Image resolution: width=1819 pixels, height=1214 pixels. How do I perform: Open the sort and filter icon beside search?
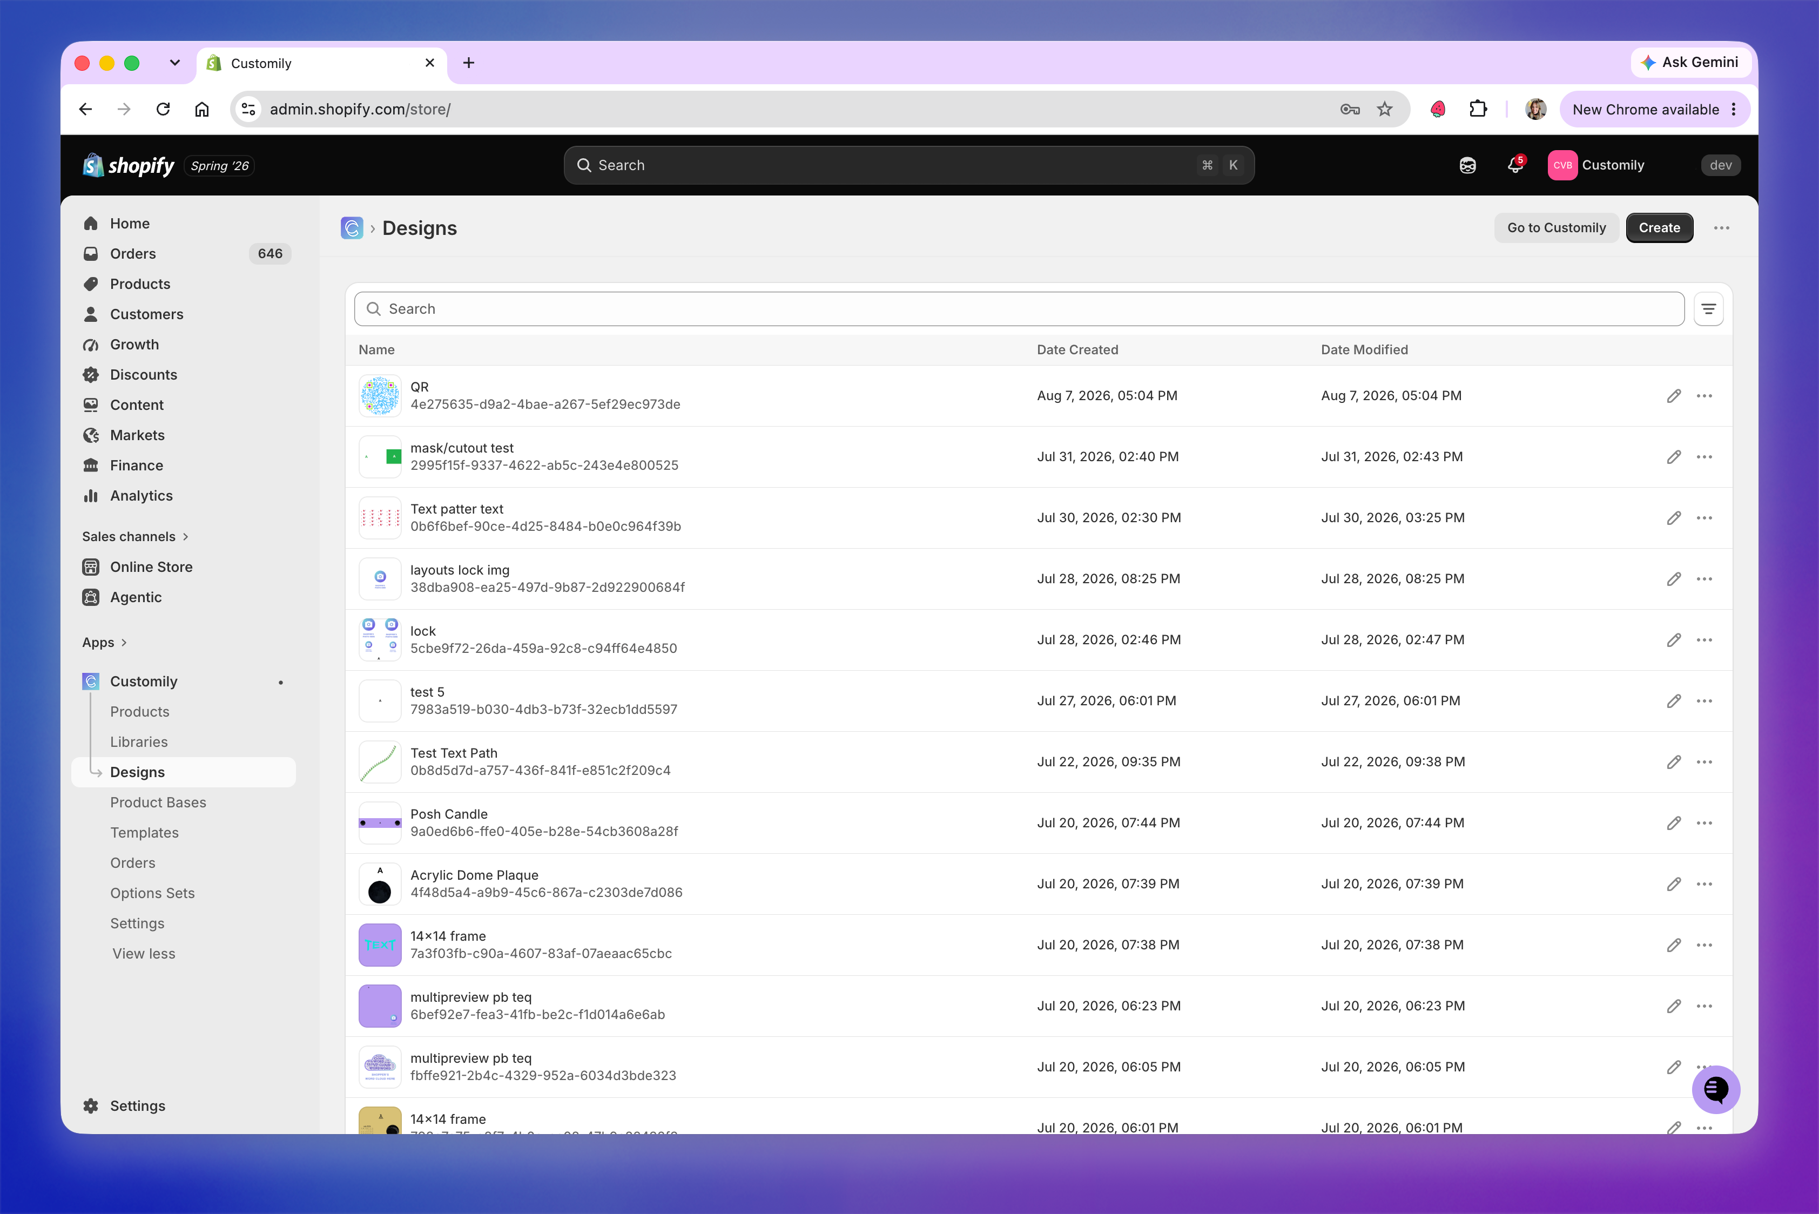(1708, 309)
